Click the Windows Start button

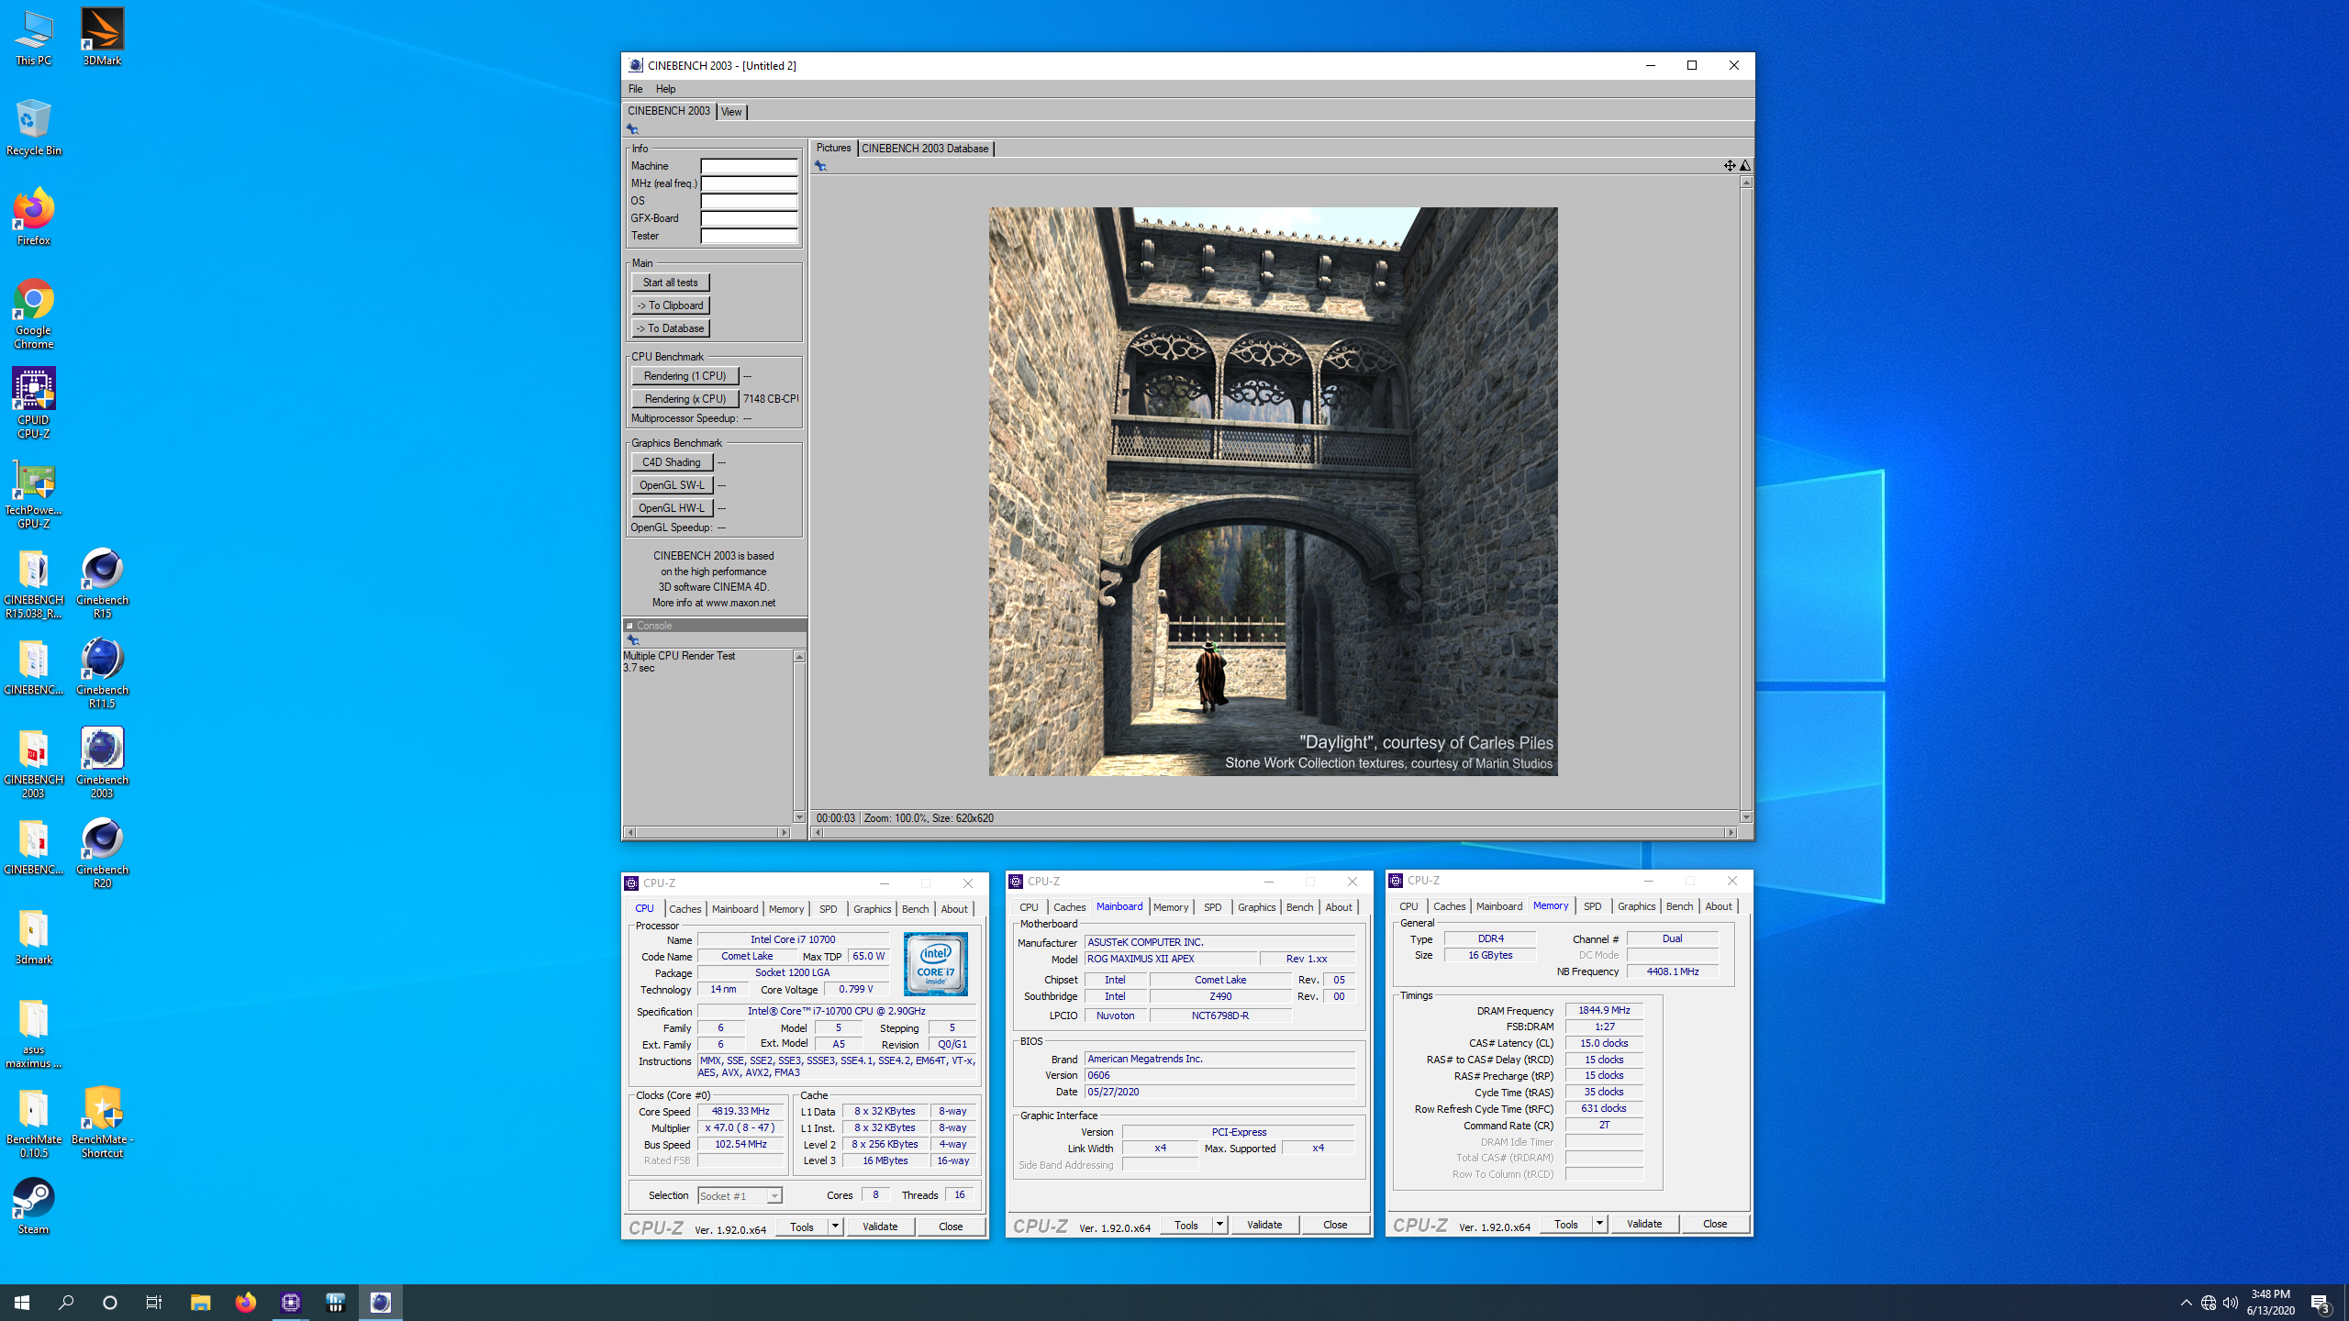coord(22,1303)
